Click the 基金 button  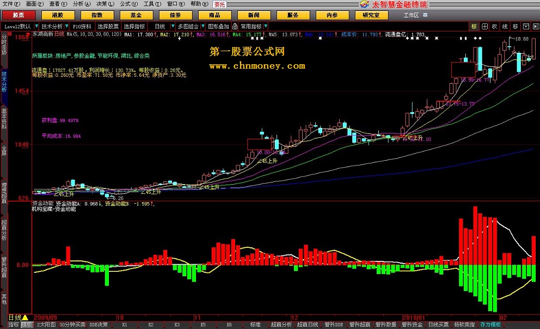137,15
